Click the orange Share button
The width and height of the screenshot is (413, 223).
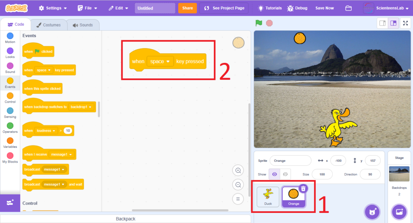click(x=187, y=8)
